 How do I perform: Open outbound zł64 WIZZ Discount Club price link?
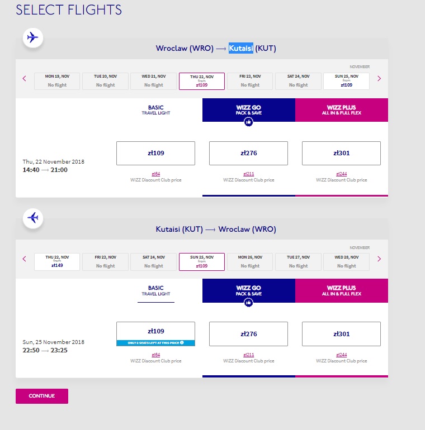155,174
